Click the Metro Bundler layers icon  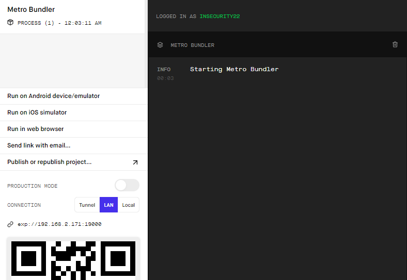(160, 45)
